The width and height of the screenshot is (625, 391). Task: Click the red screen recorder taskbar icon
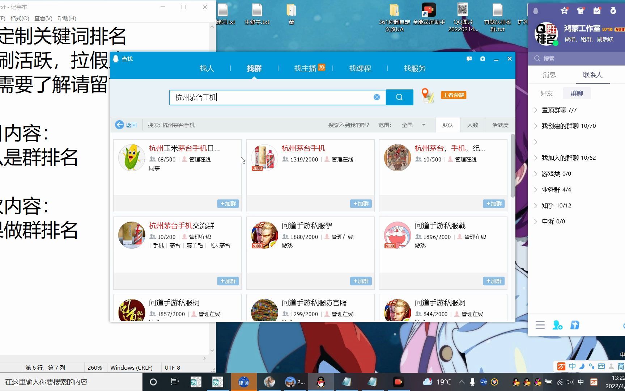click(398, 382)
